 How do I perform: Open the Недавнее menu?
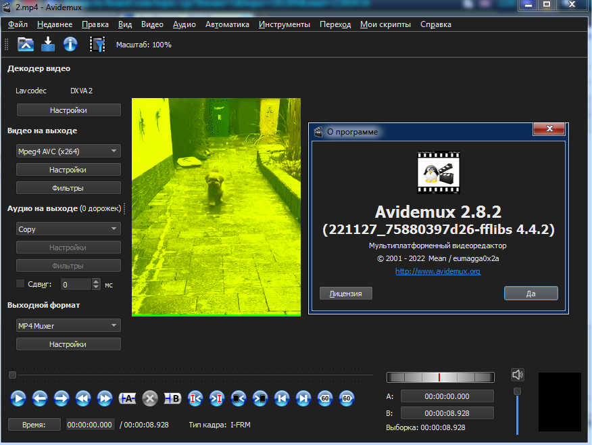[55, 24]
